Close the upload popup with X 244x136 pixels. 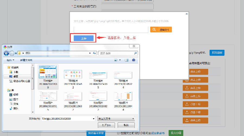[x=186, y=14]
